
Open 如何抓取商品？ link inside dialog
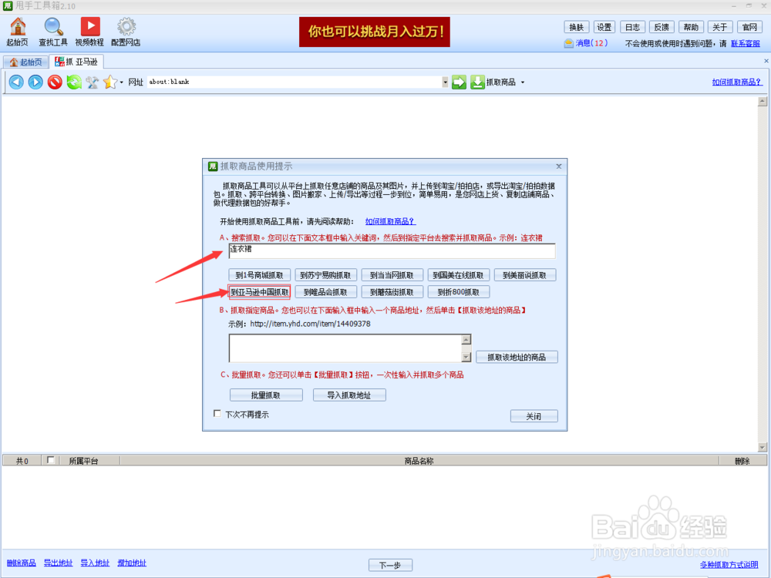[390, 222]
